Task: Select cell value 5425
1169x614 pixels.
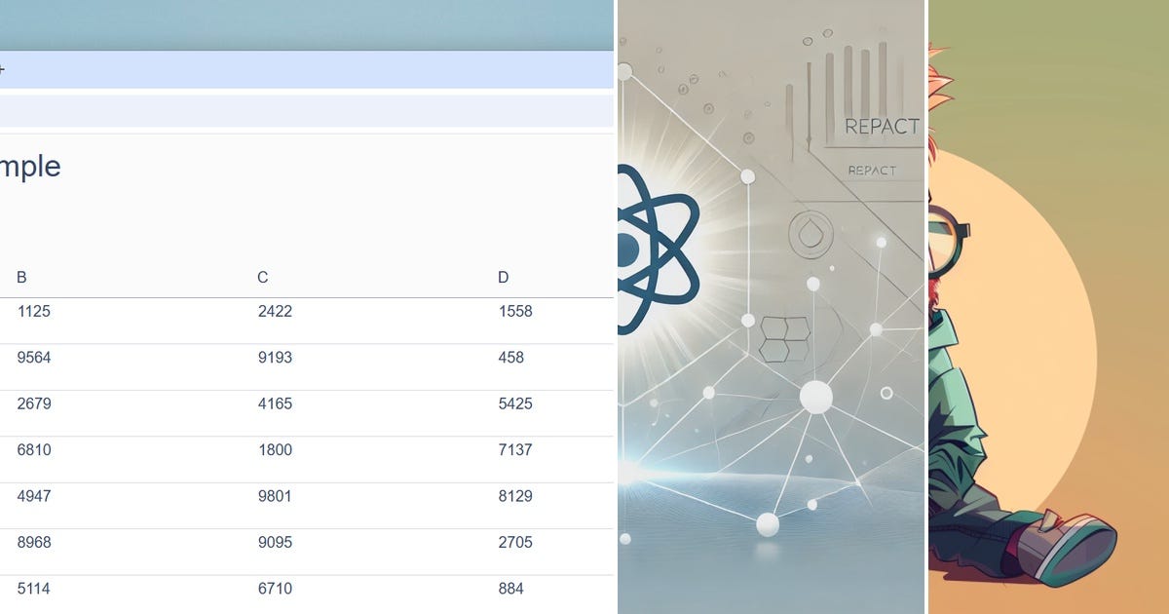Action: pos(515,403)
